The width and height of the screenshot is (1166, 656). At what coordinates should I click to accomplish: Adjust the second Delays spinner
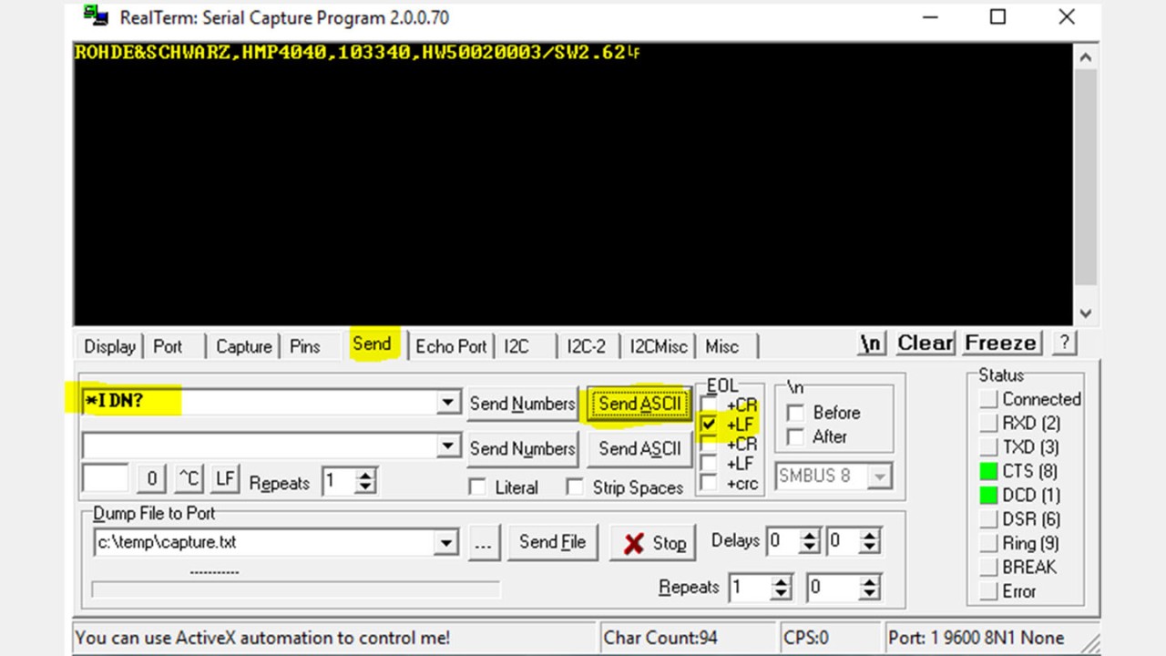869,541
